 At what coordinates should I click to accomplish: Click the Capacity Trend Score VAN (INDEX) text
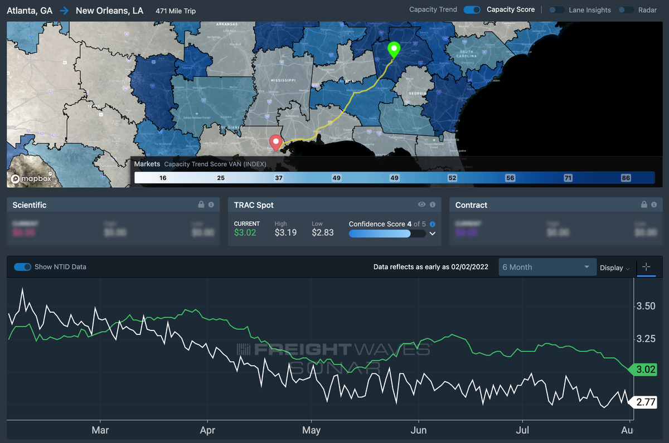pos(215,164)
